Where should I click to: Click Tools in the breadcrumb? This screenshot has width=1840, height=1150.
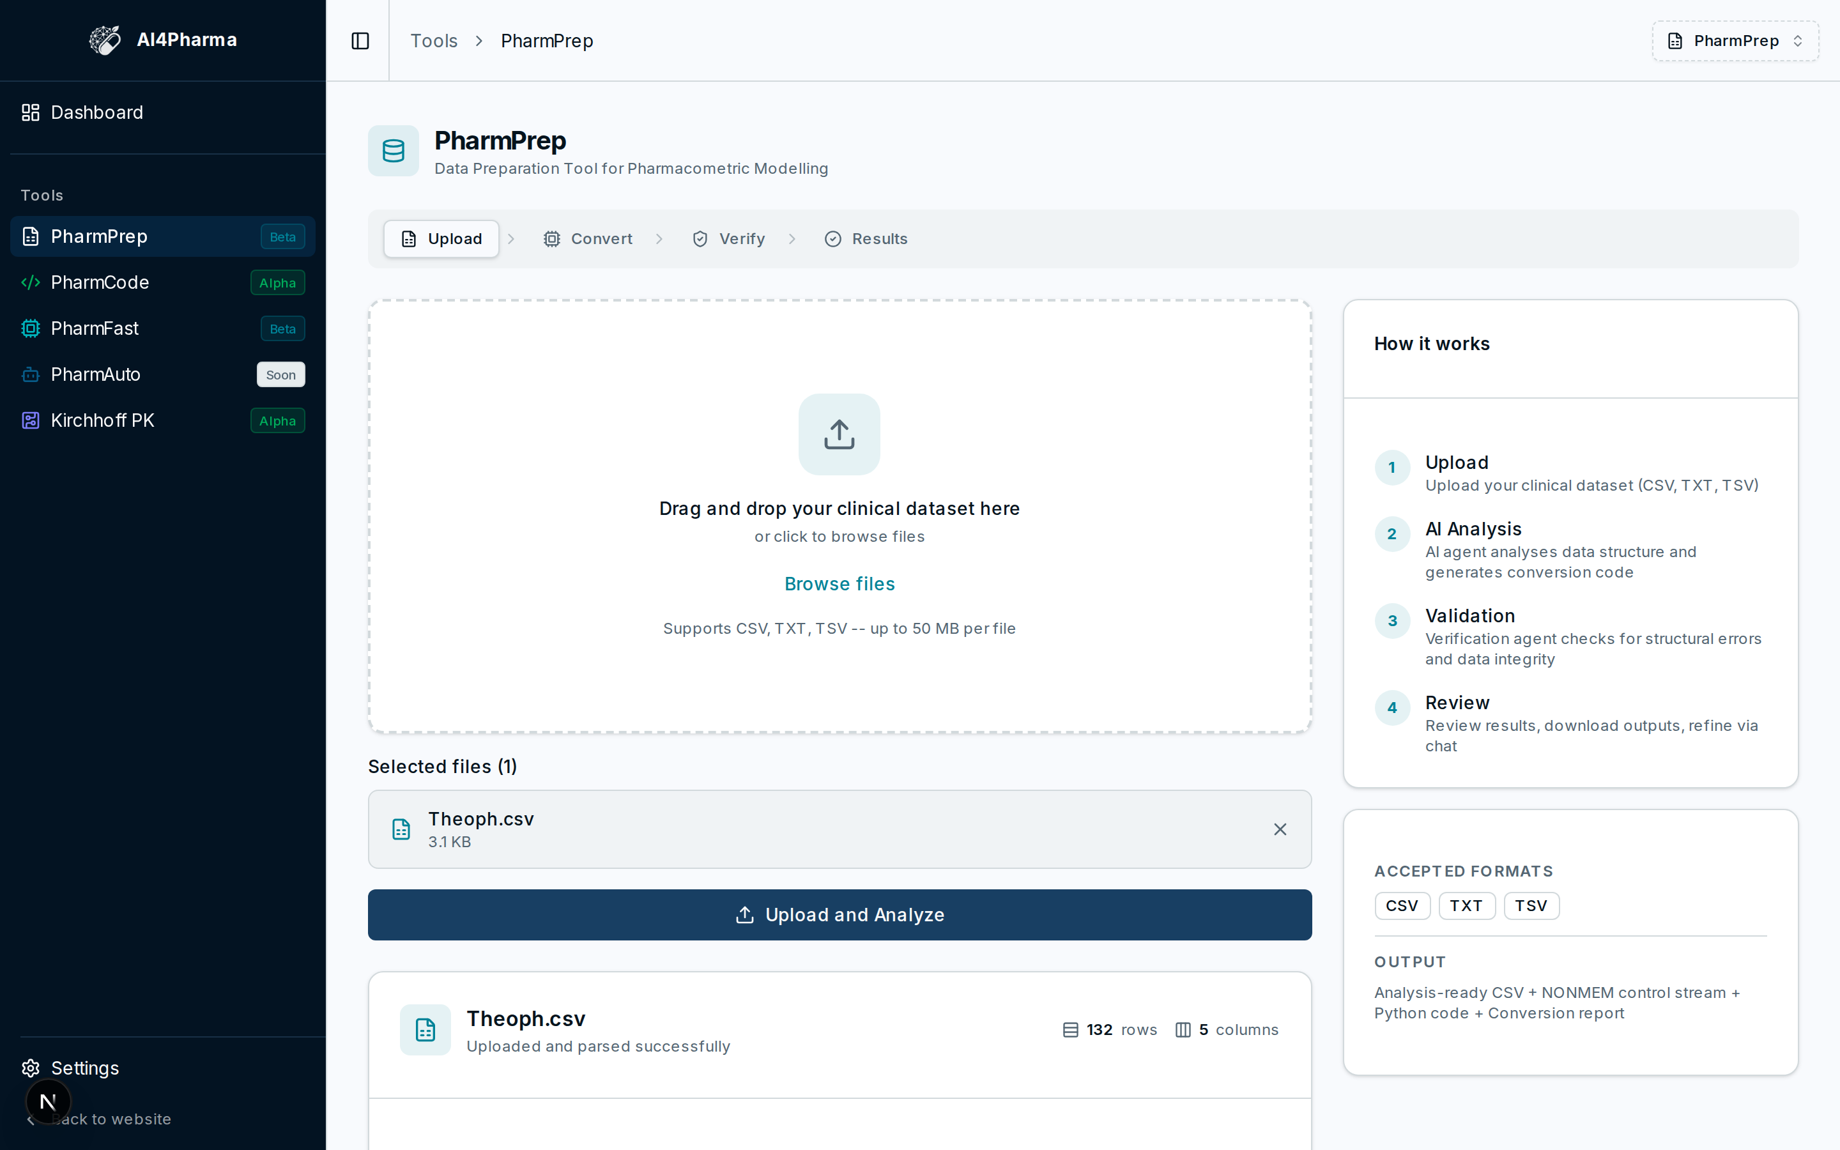433,40
